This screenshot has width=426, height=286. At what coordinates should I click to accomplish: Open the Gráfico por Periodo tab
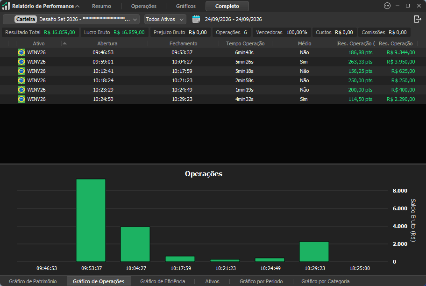pos(261,281)
